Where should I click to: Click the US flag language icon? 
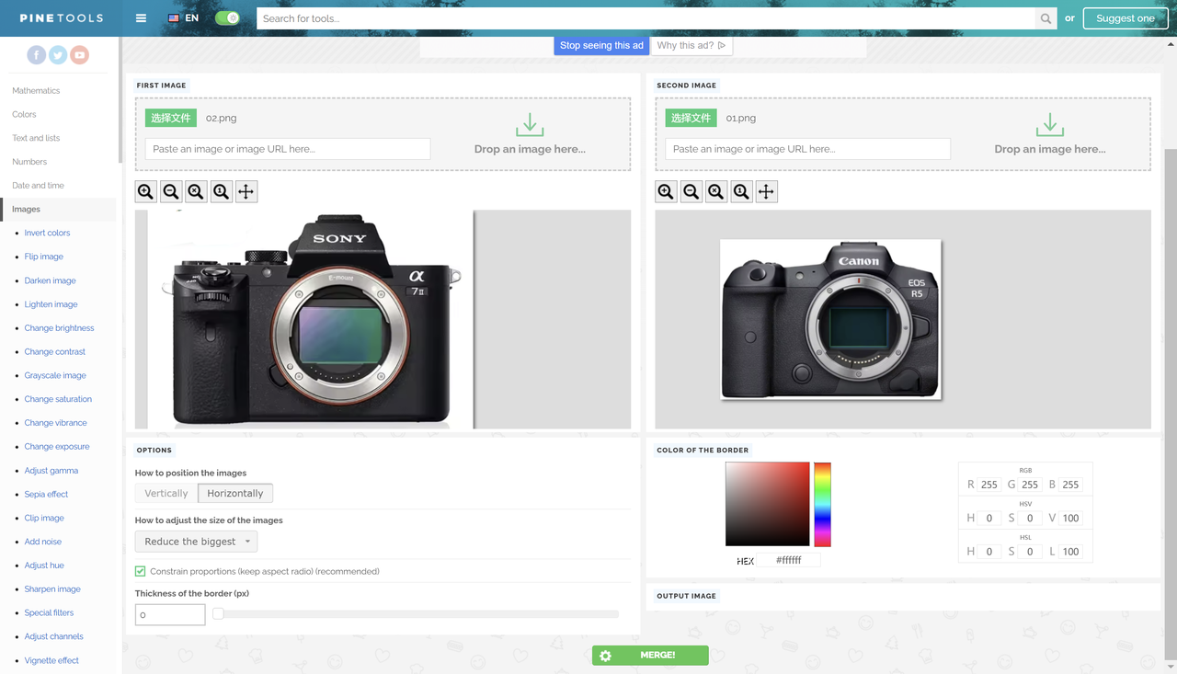point(174,18)
